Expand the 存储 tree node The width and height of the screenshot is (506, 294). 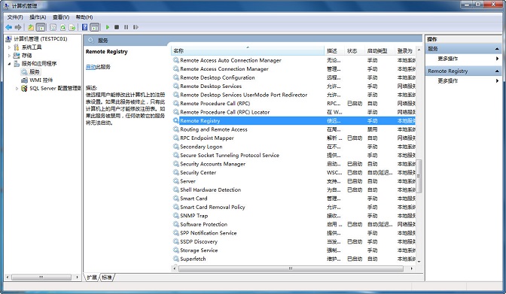9,56
